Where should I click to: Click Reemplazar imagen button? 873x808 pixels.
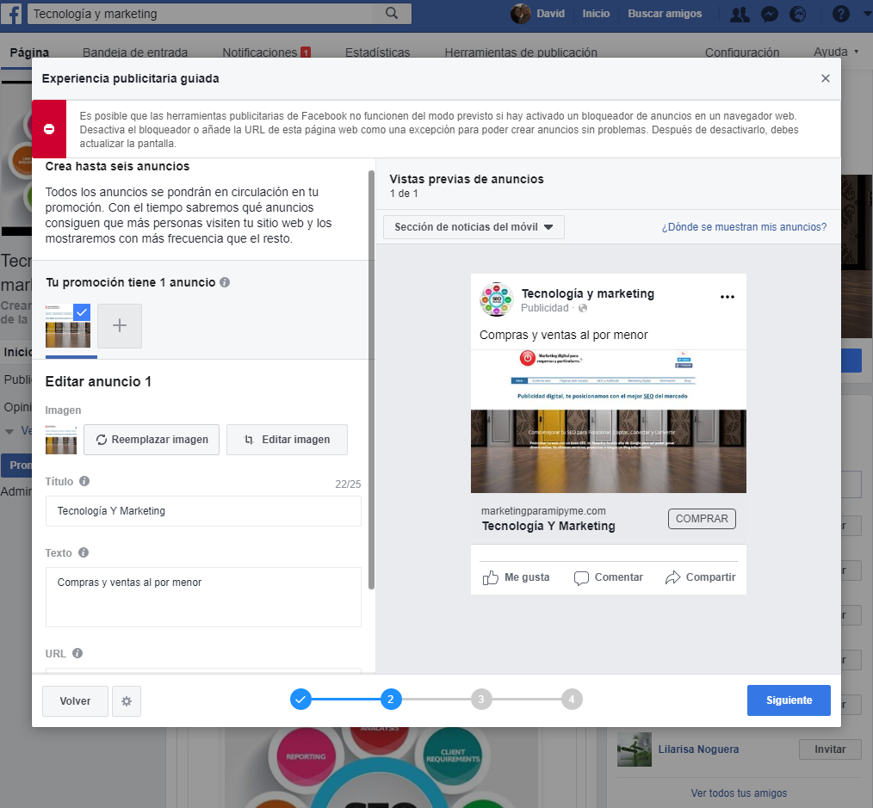pos(152,440)
